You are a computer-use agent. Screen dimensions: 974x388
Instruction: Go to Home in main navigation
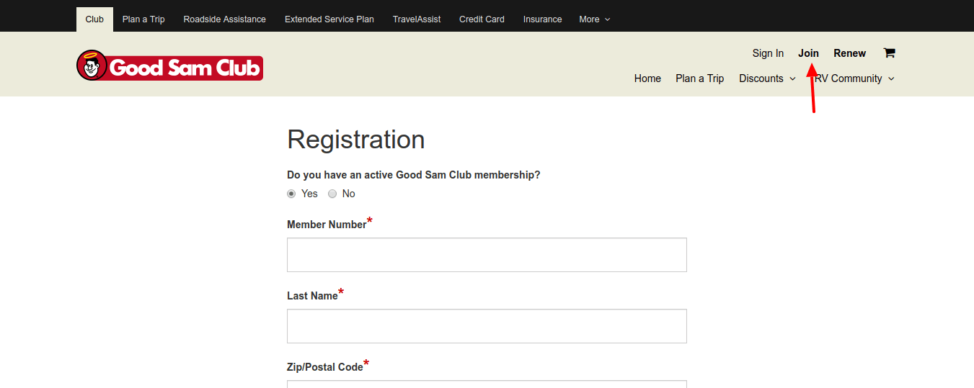(x=647, y=78)
